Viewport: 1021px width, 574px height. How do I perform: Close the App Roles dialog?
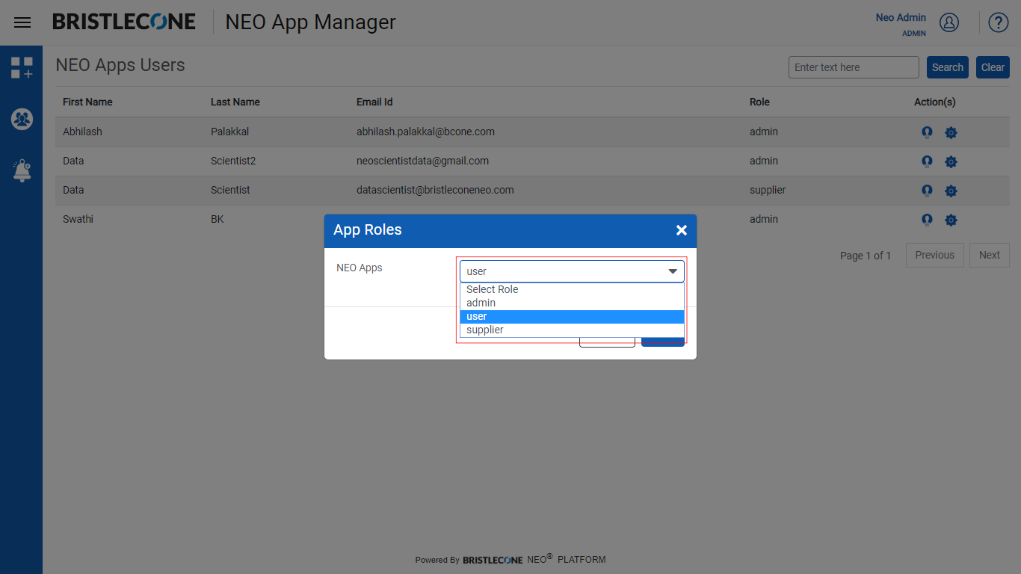(x=682, y=230)
